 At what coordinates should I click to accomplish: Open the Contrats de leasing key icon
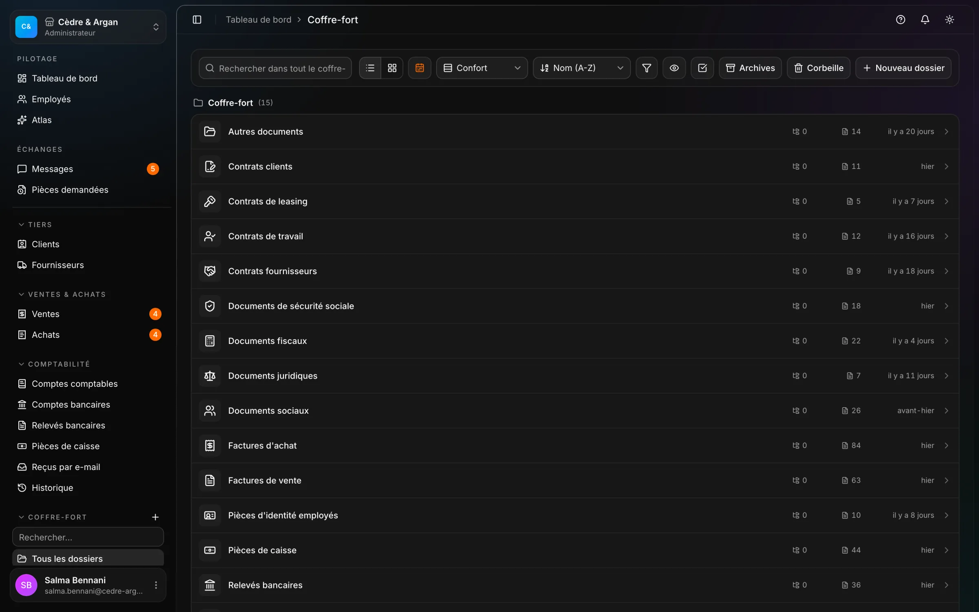(x=210, y=201)
